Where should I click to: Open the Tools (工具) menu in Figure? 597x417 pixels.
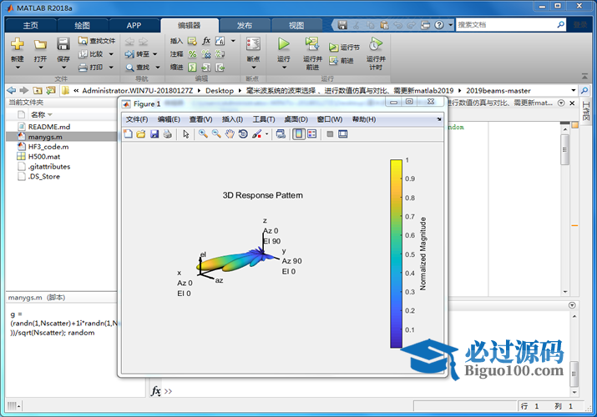point(264,119)
